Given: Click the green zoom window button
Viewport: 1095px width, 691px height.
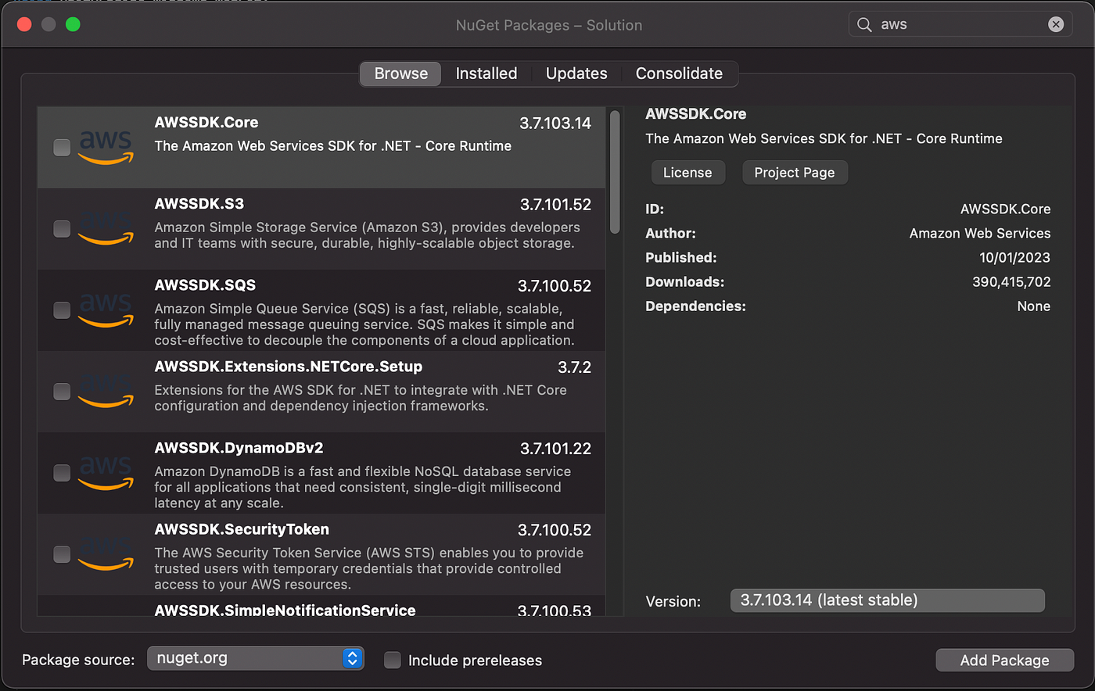Looking at the screenshot, I should coord(73,24).
